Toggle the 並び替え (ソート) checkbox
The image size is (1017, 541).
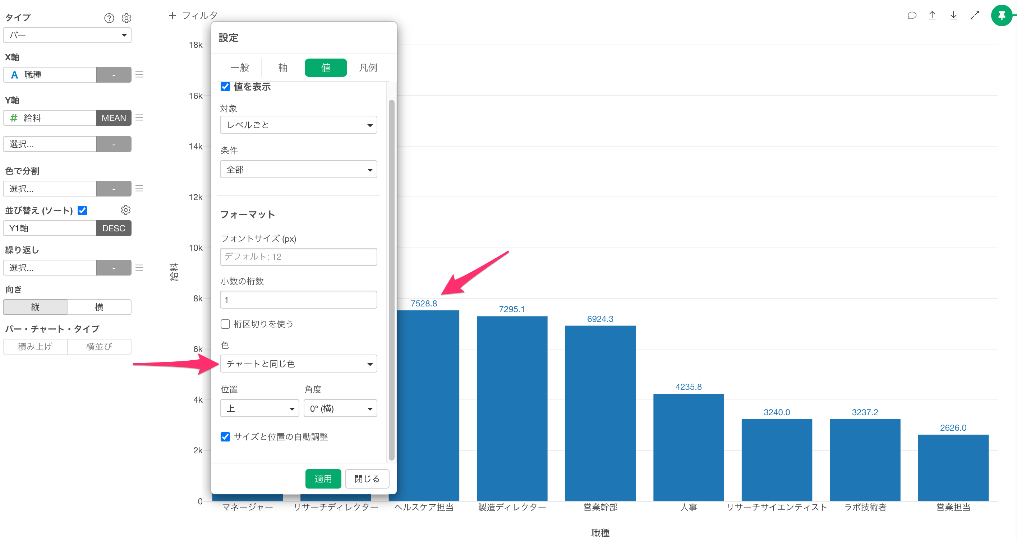tap(83, 210)
